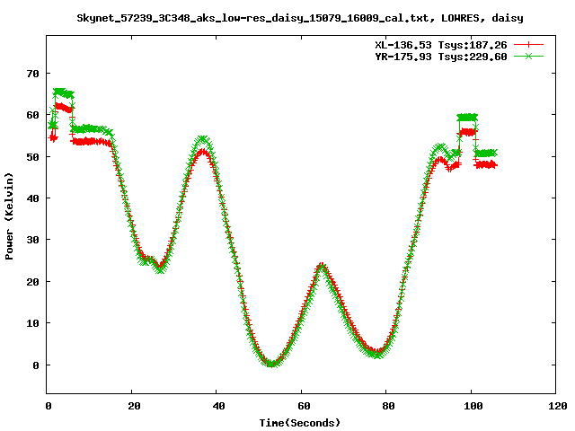The height and width of the screenshot is (431, 575).
Task: Click the y-axis tick label 10
Action: point(32,323)
